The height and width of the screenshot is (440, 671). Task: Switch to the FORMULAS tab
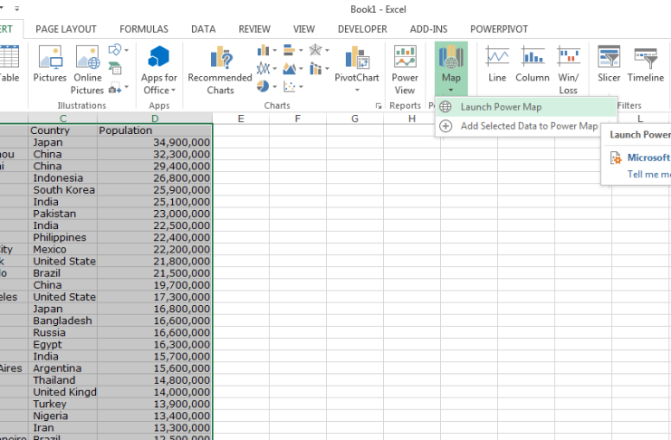pos(144,29)
